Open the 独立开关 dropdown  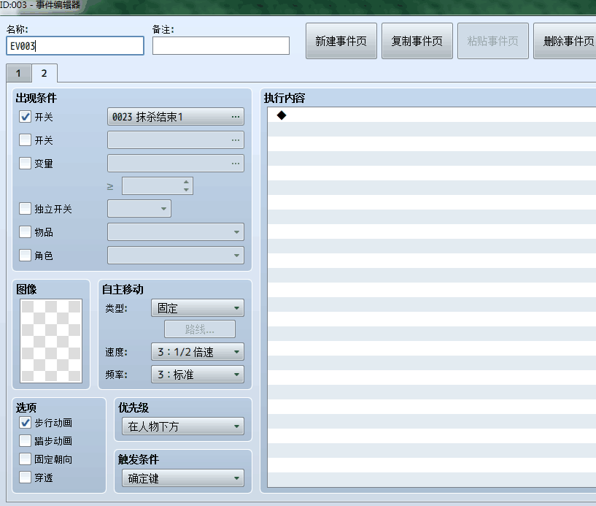139,209
